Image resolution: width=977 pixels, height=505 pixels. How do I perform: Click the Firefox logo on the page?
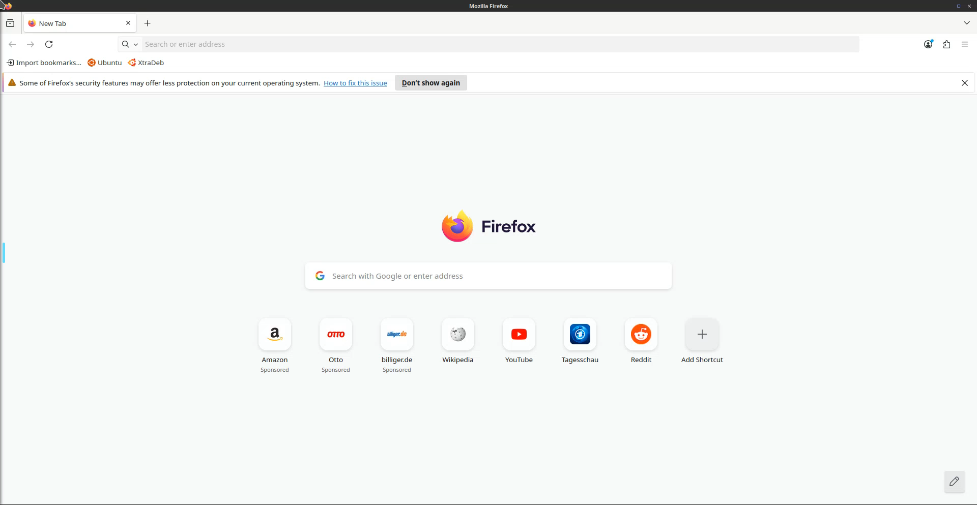click(489, 226)
